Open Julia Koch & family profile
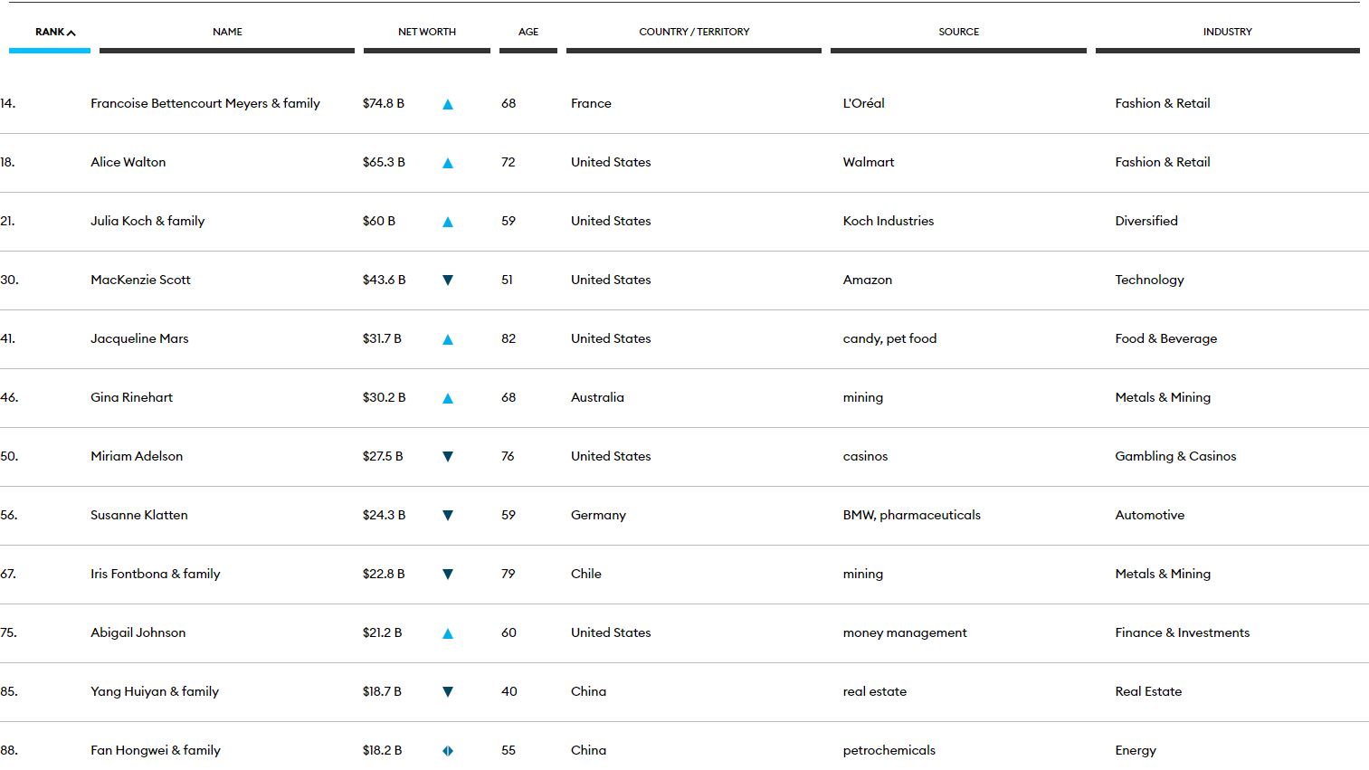Image resolution: width=1369 pixels, height=770 pixels. tap(147, 221)
